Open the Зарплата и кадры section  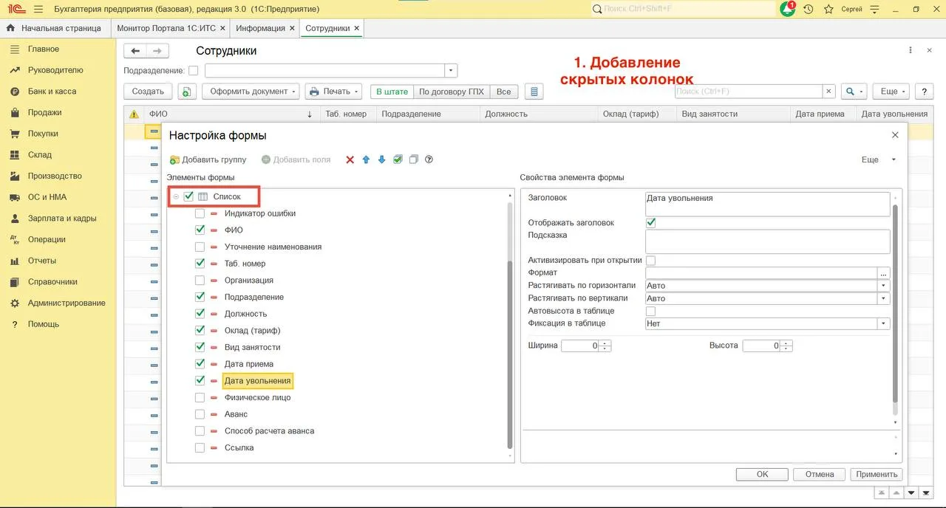[x=62, y=219]
